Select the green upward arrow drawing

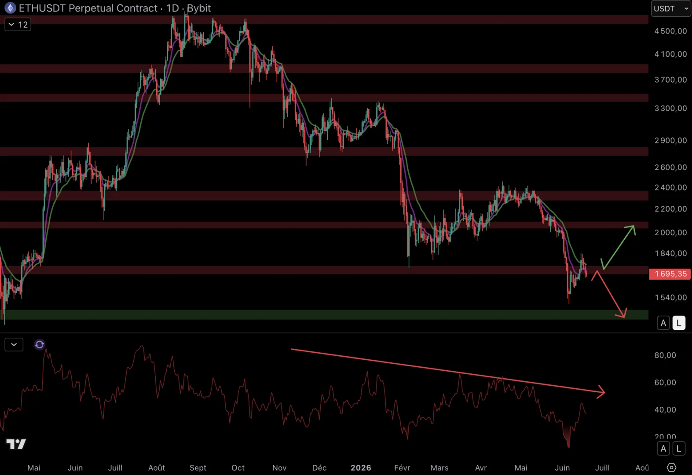618,247
